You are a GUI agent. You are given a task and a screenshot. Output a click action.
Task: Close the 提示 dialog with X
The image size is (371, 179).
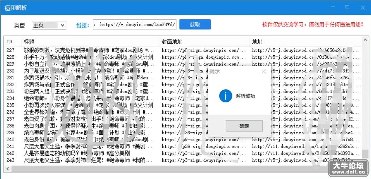[x=264, y=71]
